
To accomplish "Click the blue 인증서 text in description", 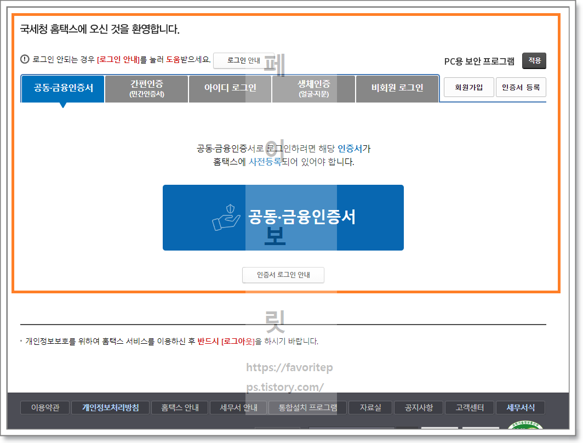I will (350, 149).
